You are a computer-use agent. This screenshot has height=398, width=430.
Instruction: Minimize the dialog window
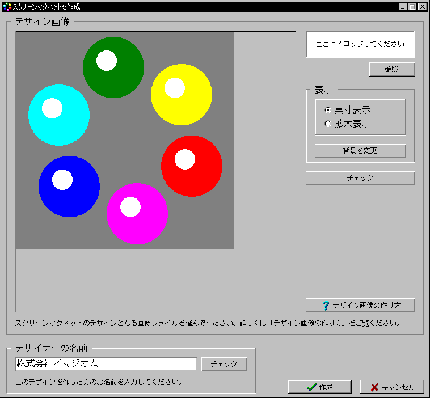tap(403, 7)
